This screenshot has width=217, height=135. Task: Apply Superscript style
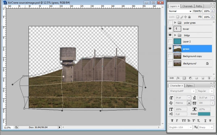pyautogui.click(x=194, y=121)
